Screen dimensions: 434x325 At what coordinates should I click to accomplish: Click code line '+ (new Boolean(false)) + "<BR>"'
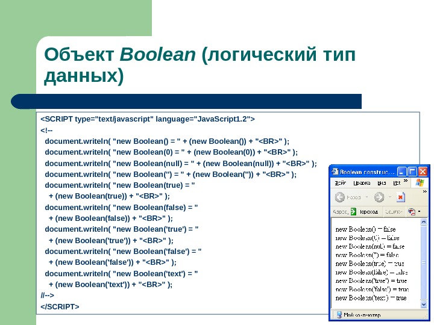pos(111,218)
